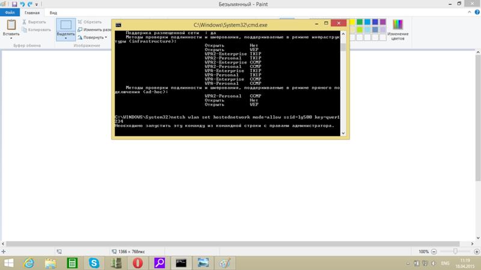
Task: Open the Повернуть dropdown
Action: pyautogui.click(x=93, y=37)
